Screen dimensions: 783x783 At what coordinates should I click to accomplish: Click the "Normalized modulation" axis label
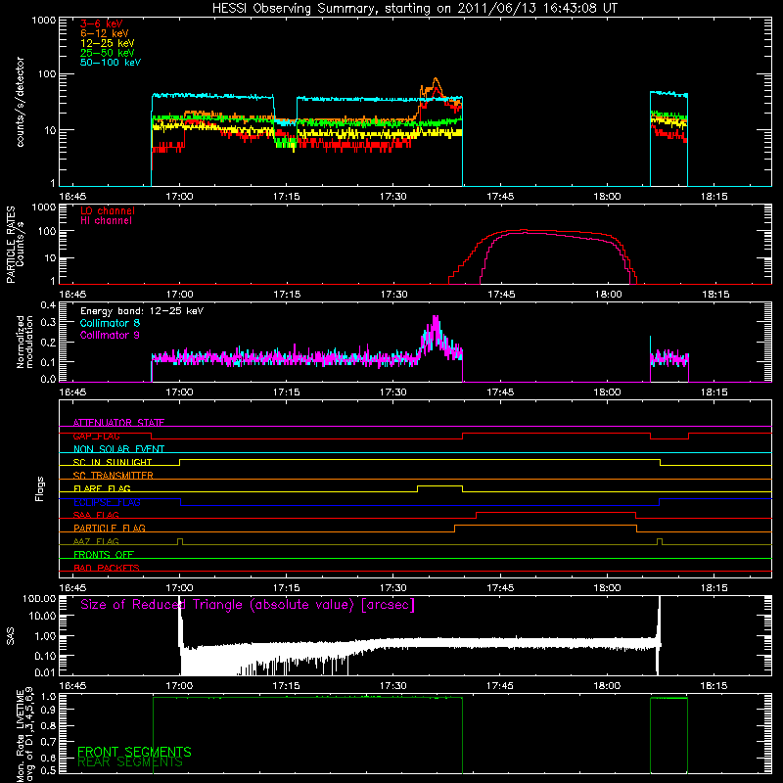pos(24,342)
